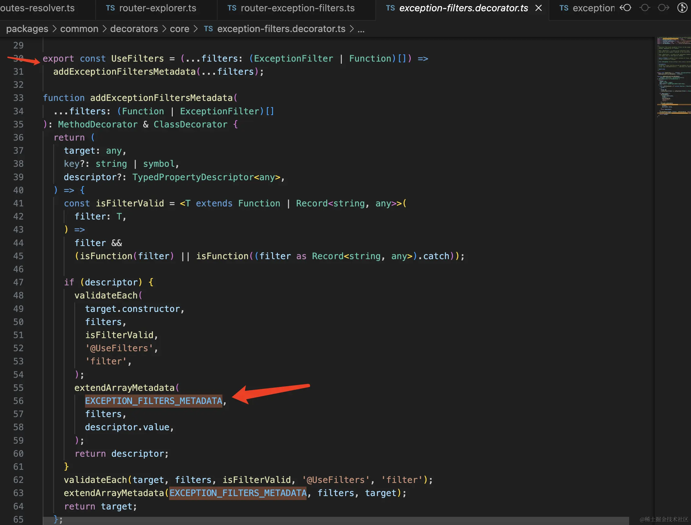Click the 'decorators' breadcrumb segment

pyautogui.click(x=134, y=29)
